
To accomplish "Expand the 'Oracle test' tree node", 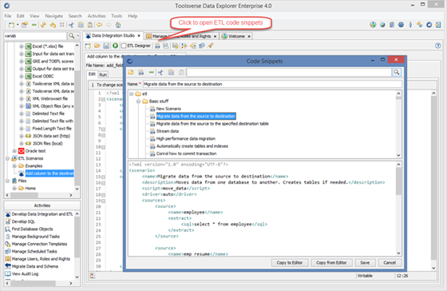I will coord(14,151).
